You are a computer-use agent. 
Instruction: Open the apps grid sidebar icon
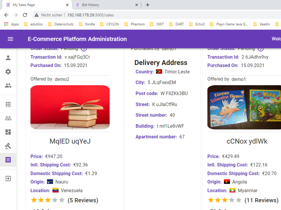point(8,104)
